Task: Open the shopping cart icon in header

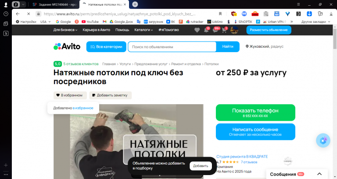Action: (x=224, y=30)
